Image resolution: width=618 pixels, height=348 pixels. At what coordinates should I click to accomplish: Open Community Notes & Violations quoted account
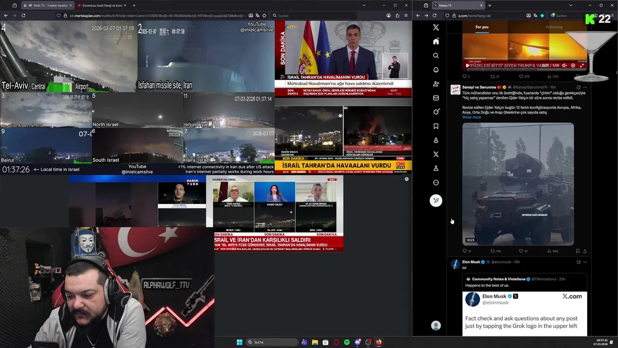coord(499,279)
